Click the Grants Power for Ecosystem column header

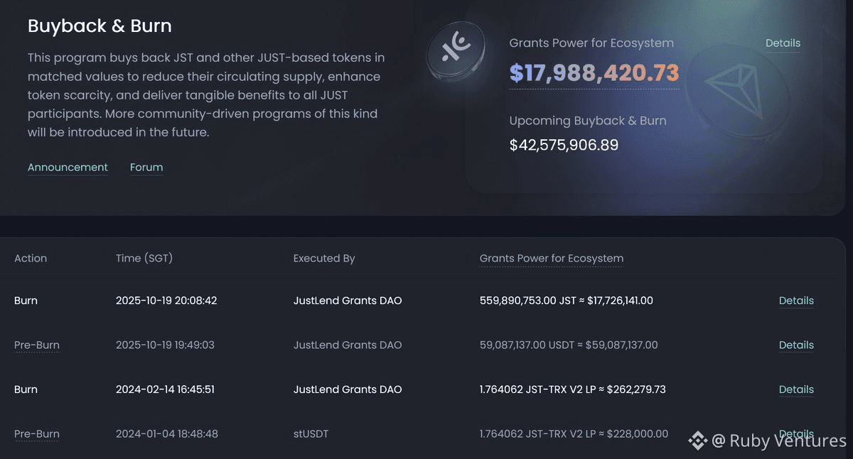[x=552, y=259]
